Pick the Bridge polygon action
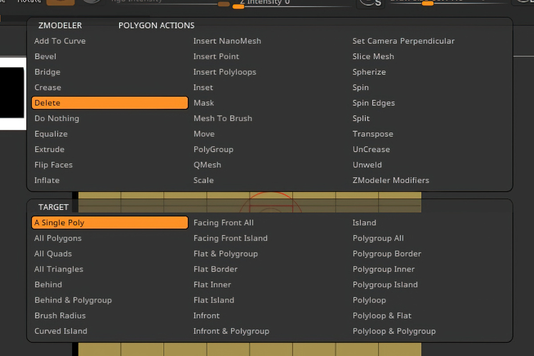The image size is (534, 356). coord(47,72)
